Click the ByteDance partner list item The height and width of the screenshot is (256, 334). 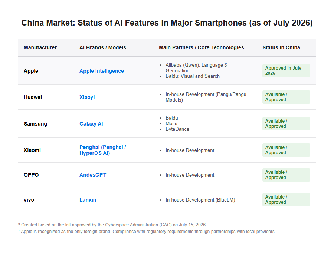click(x=177, y=129)
